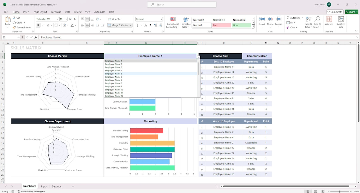
Task: Click the Share button
Action: click(351, 12)
